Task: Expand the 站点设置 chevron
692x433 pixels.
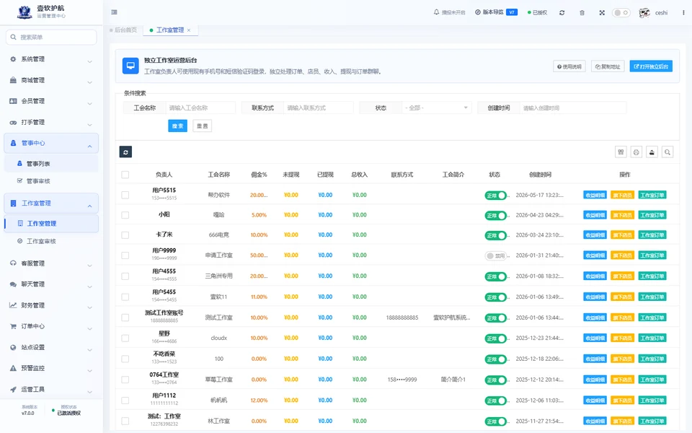Action: click(89, 350)
